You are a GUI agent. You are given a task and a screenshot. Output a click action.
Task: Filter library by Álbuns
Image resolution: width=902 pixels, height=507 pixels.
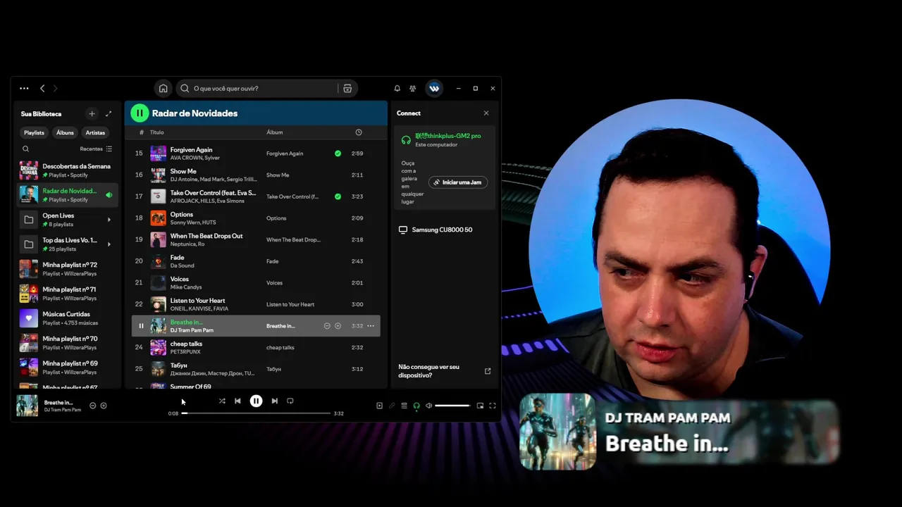coord(65,132)
